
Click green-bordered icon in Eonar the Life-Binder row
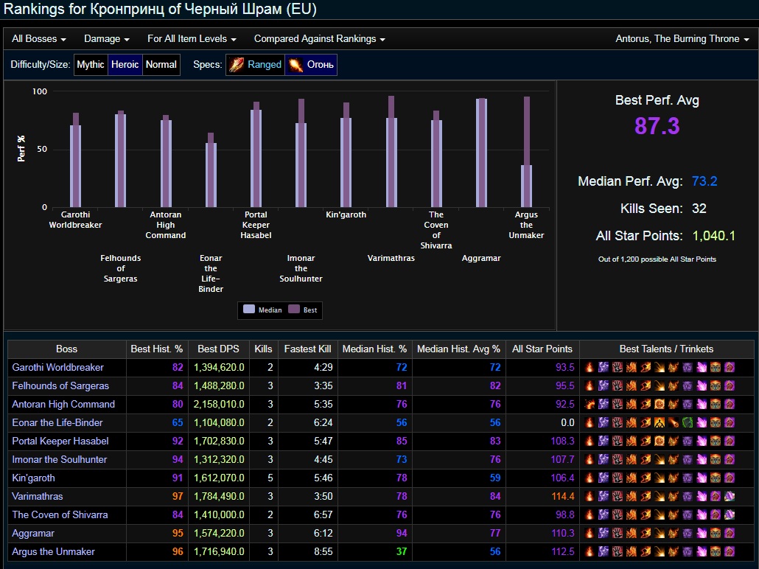point(688,423)
